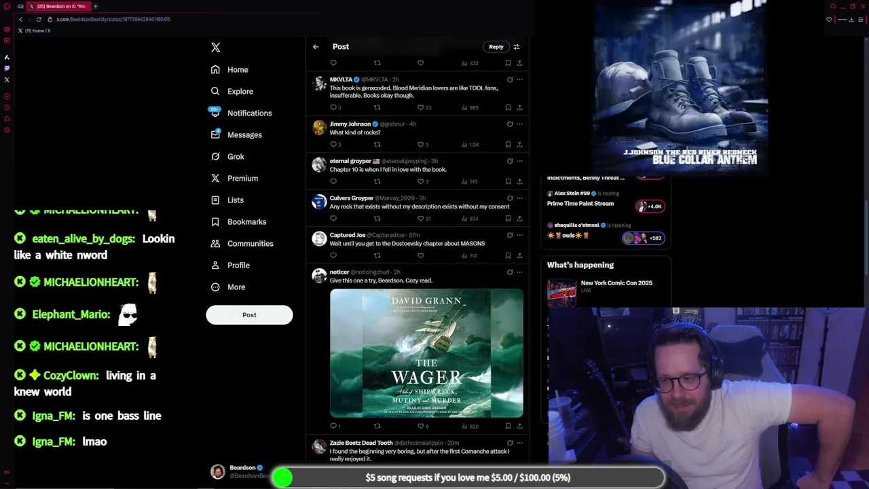The image size is (869, 489).
Task: Select the Beardson on X browser tab
Action: point(58,6)
